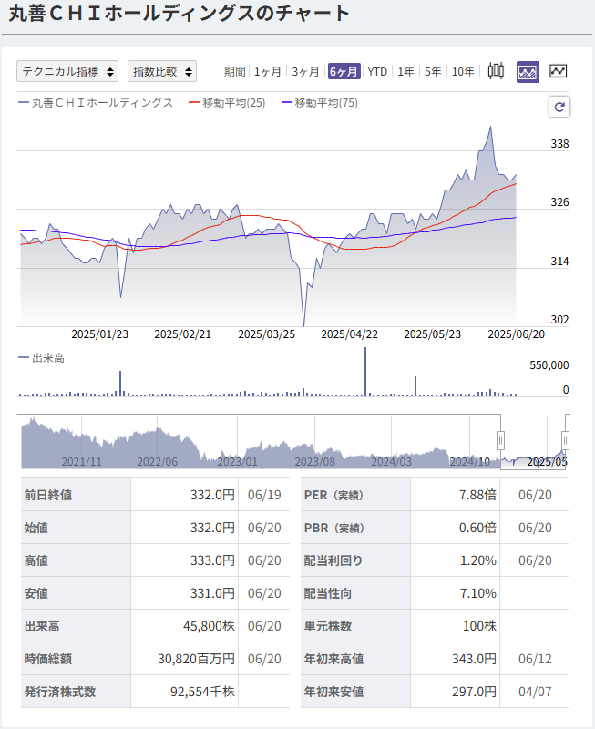Image resolution: width=595 pixels, height=729 pixels.
Task: Click the 発行済株式数 value 92,554千株
Action: tap(202, 692)
